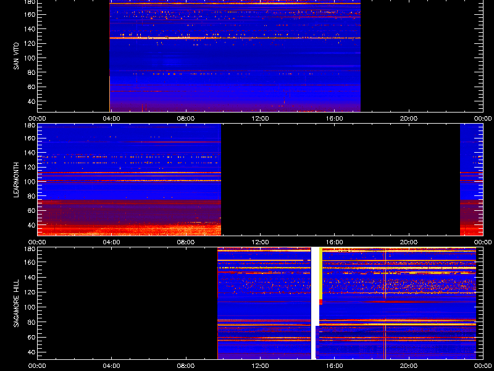Pick the 20:00 time label under Learmonth panel

pos(409,242)
